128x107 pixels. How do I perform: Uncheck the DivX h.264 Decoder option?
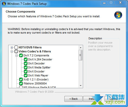[x=26, y=59]
